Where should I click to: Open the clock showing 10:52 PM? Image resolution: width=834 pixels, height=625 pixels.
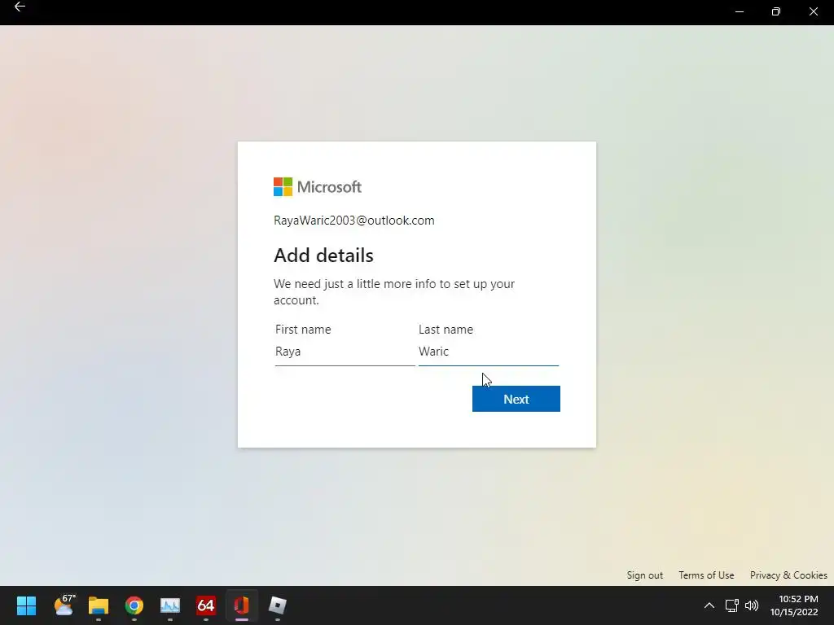pos(794,605)
